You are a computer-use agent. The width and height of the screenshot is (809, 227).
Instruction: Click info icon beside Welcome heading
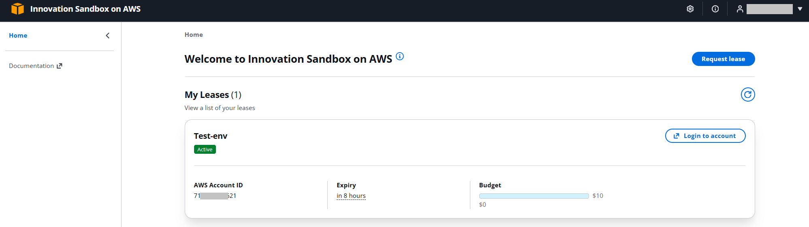point(400,56)
